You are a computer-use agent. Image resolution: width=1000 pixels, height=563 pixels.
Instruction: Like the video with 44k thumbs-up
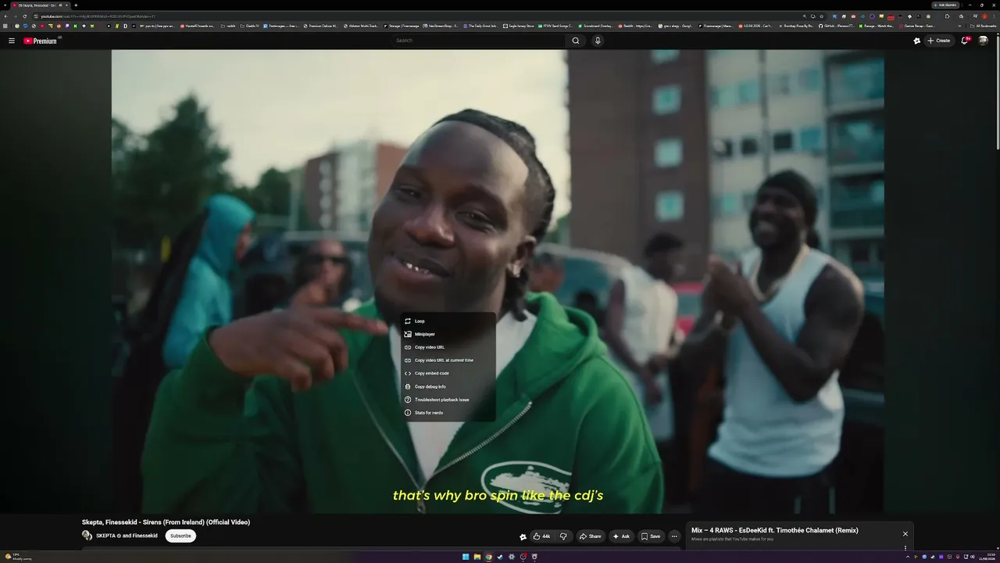coord(542,536)
